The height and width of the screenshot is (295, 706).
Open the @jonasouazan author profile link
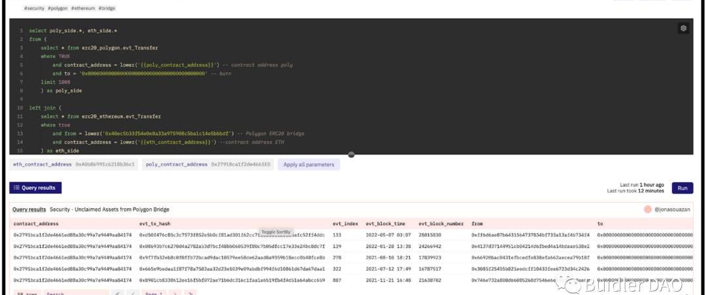(x=673, y=210)
